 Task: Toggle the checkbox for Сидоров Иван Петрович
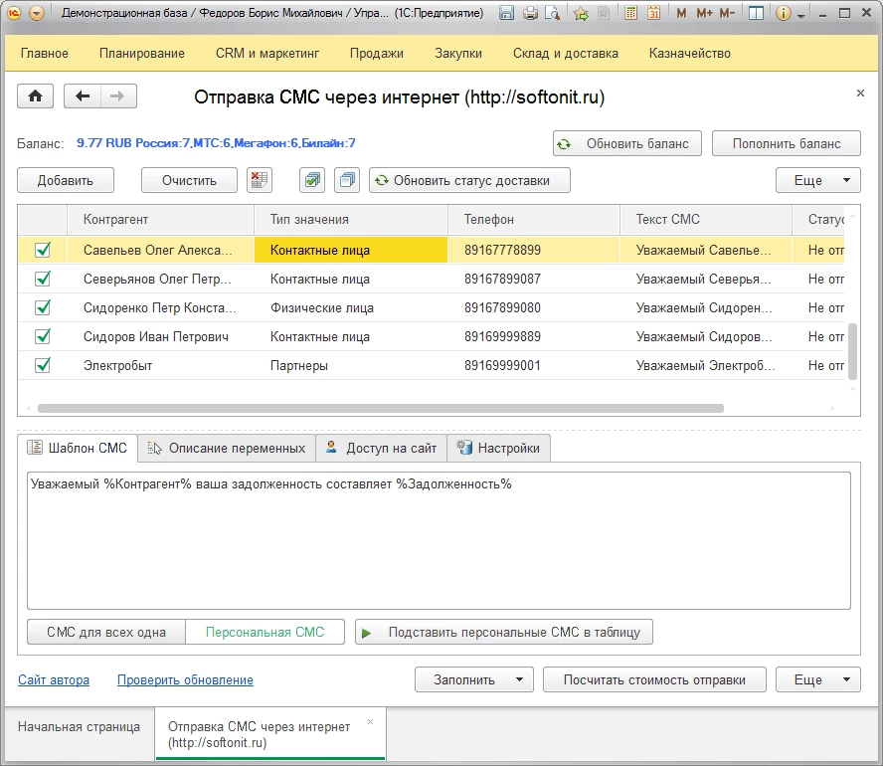(43, 337)
